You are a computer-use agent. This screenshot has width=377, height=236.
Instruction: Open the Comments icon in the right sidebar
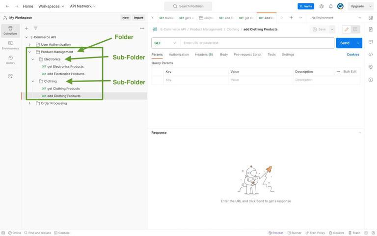click(371, 42)
